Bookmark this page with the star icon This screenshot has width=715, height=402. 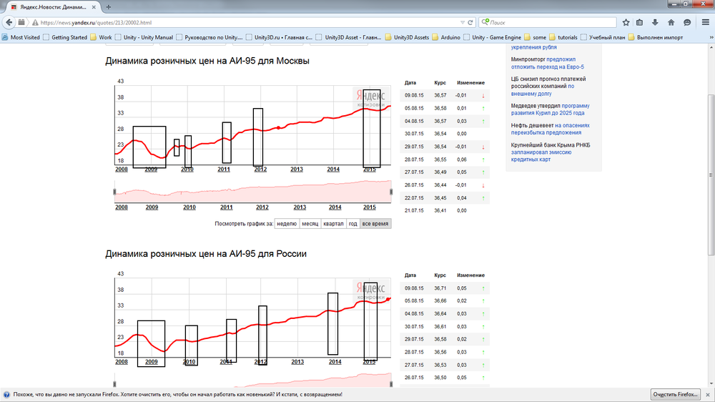[626, 22]
